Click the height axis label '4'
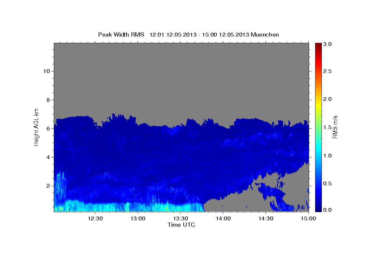 coord(47,157)
